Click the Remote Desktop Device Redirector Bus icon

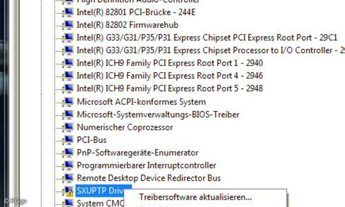(x=68, y=178)
